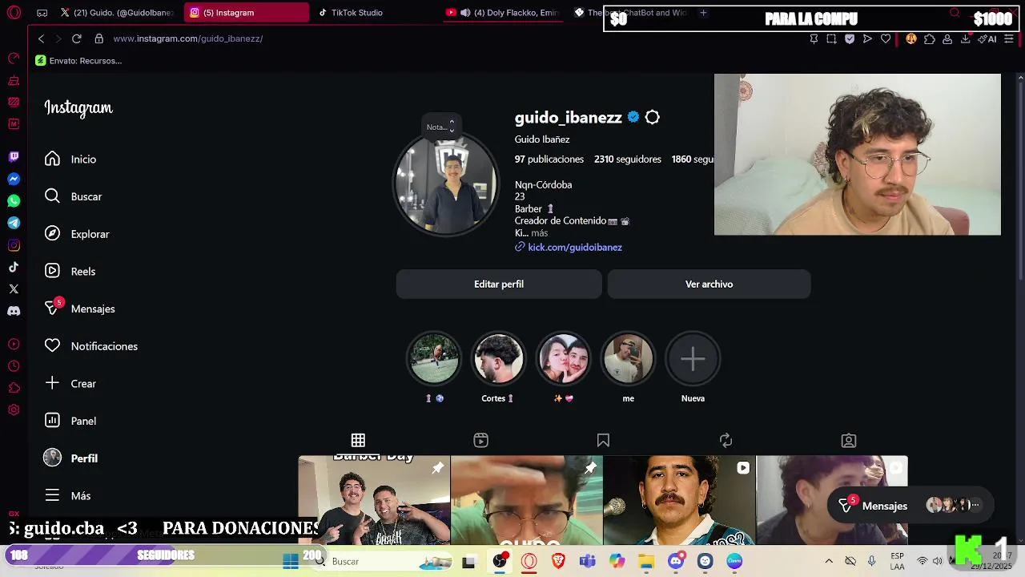Add page to bookmarks heart icon
The height and width of the screenshot is (577, 1025).
pyautogui.click(x=886, y=38)
